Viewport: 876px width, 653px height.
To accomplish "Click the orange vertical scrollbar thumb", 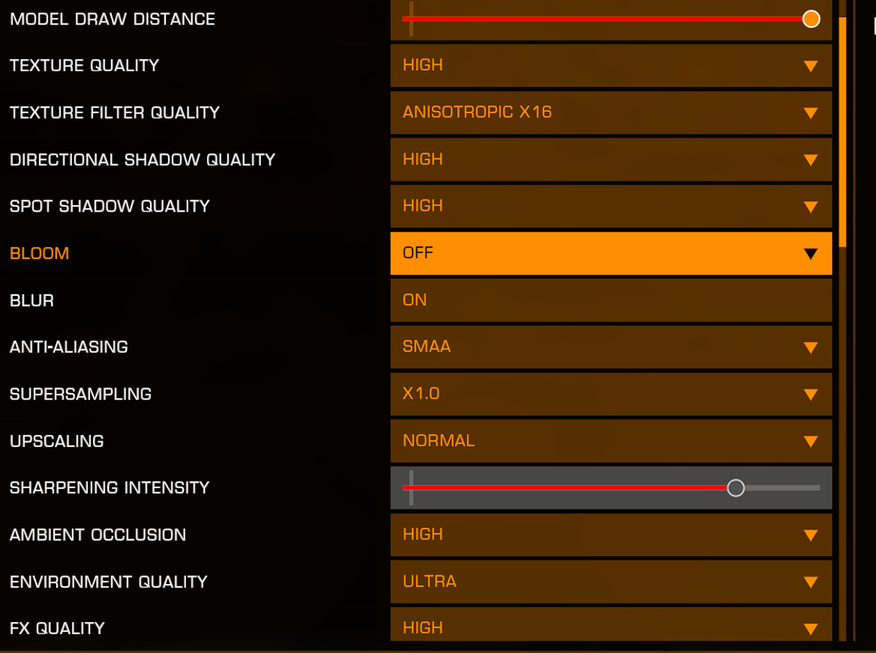I will [x=842, y=132].
